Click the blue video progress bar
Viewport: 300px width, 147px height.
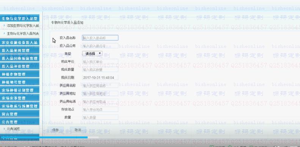pos(44,137)
